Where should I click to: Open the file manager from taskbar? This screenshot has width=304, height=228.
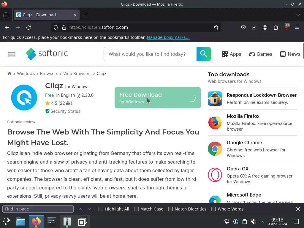coord(21,221)
